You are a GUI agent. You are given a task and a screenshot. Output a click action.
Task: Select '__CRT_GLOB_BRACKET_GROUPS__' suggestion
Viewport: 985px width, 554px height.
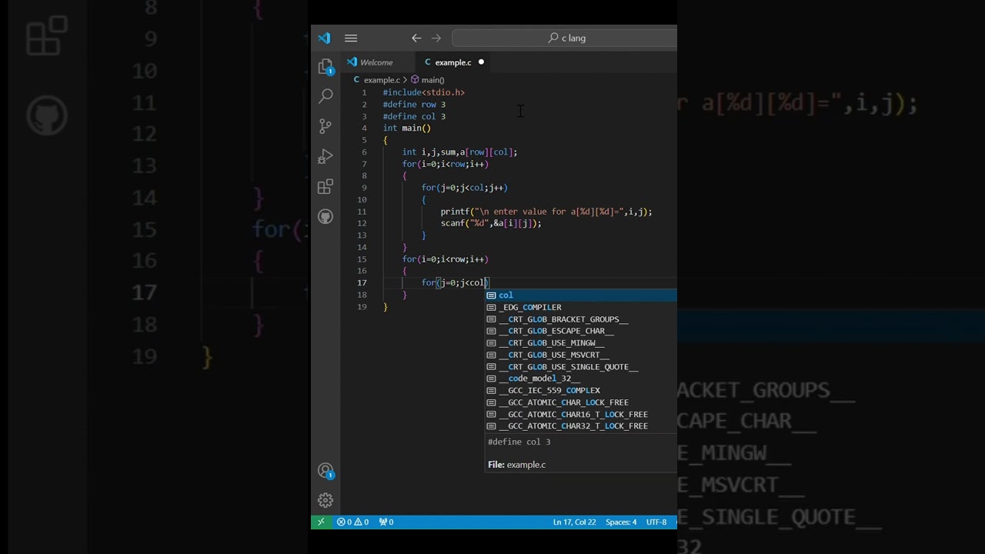click(581, 319)
